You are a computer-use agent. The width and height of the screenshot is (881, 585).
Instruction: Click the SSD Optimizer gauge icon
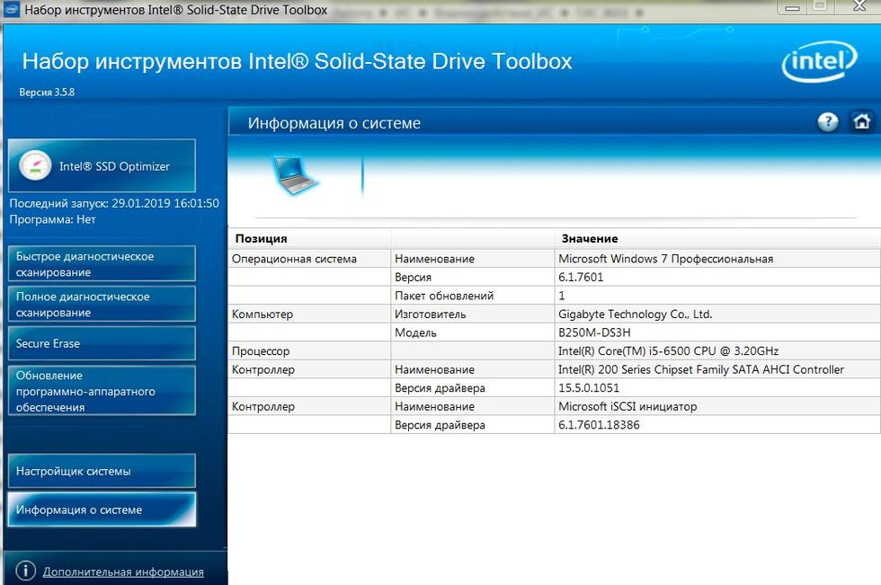pyautogui.click(x=35, y=166)
